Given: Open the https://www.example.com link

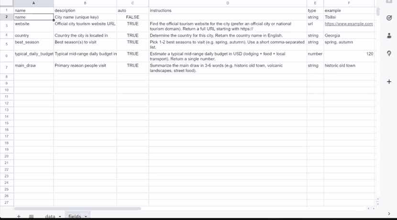Looking at the screenshot, I should pos(349,24).
